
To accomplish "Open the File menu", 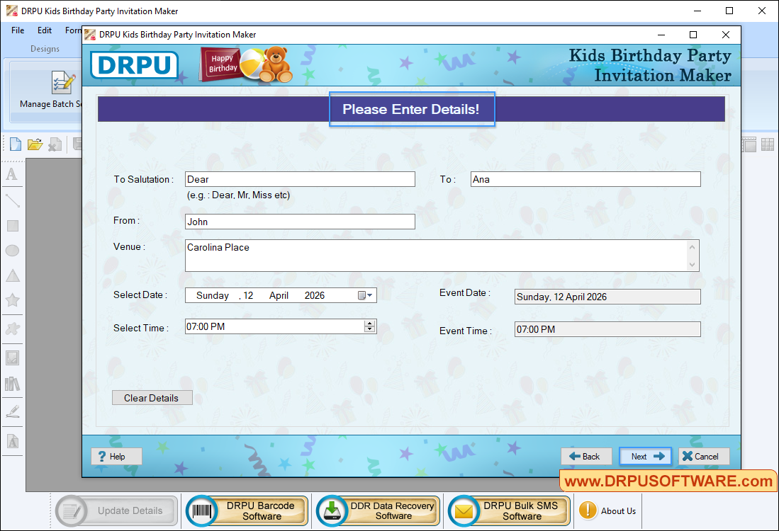I will coord(17,30).
